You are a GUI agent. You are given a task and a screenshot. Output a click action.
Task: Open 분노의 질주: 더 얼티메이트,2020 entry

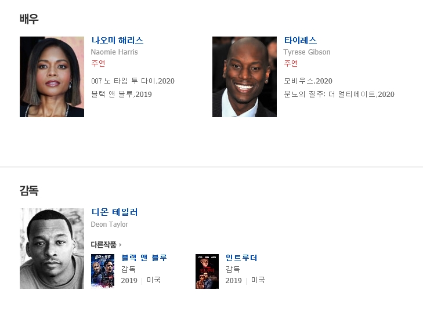tap(339, 95)
